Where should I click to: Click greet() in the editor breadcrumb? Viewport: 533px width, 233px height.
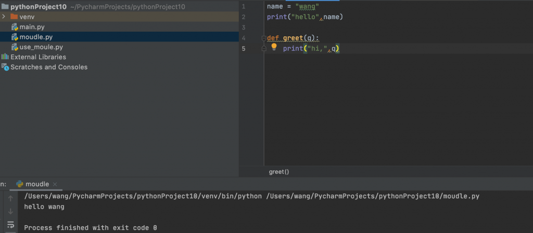pyautogui.click(x=279, y=172)
